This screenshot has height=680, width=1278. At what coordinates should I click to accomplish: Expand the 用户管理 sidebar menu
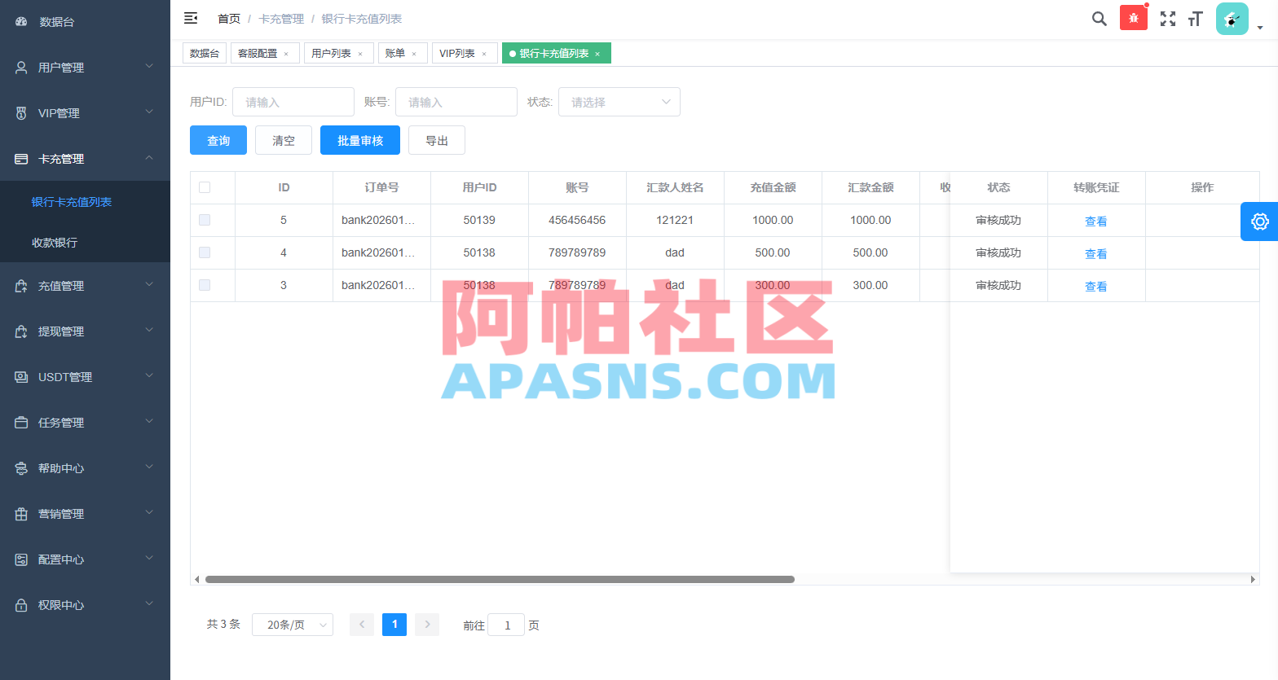(x=85, y=68)
